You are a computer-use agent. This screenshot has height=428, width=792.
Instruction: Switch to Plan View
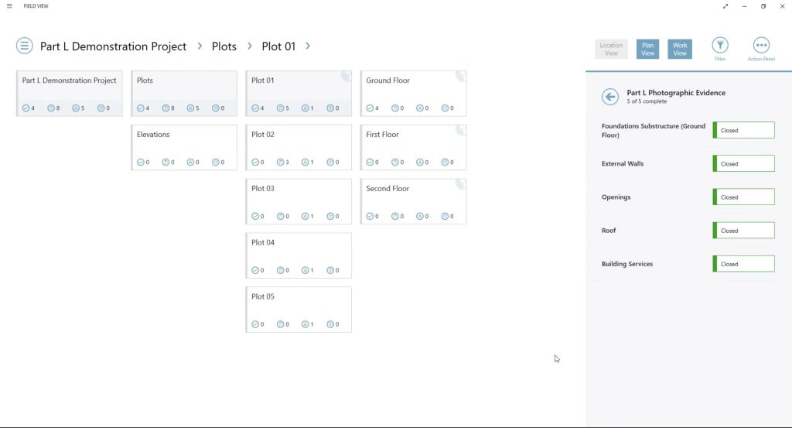click(x=647, y=50)
